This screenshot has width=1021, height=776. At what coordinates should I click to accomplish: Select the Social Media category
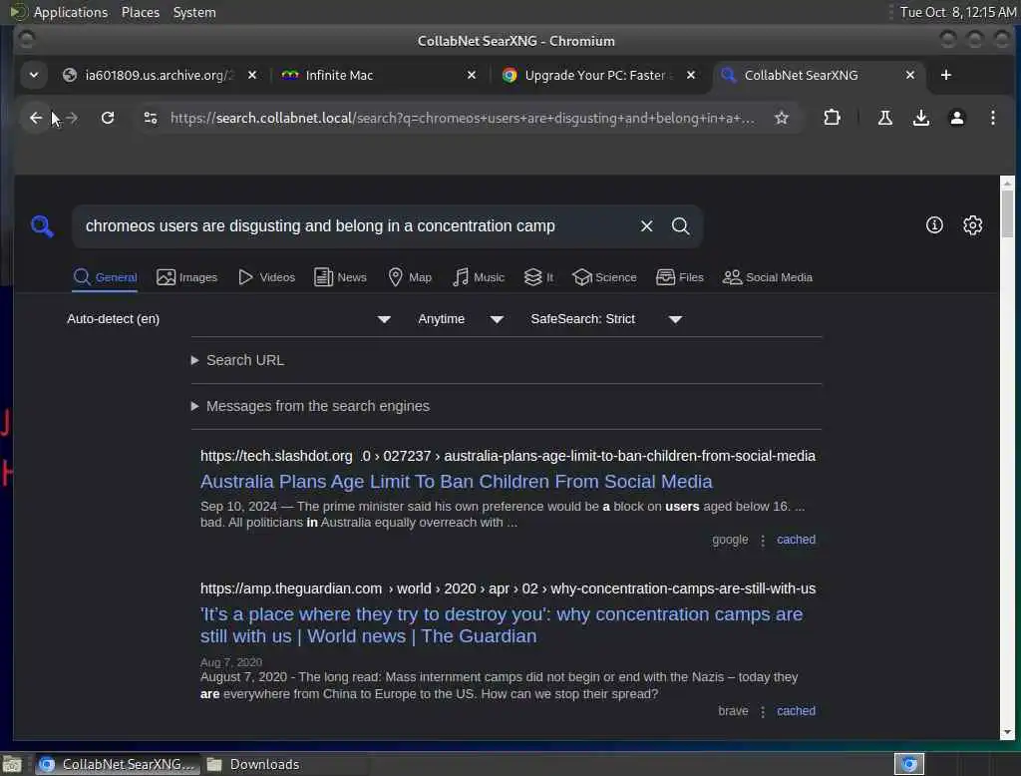click(x=768, y=277)
